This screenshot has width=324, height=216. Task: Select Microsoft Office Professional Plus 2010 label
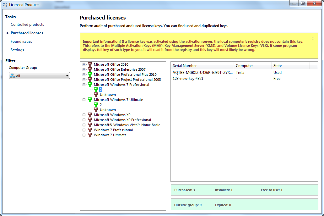point(125,75)
